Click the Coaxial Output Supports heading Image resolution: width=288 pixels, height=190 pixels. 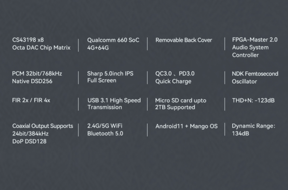pos(43,126)
